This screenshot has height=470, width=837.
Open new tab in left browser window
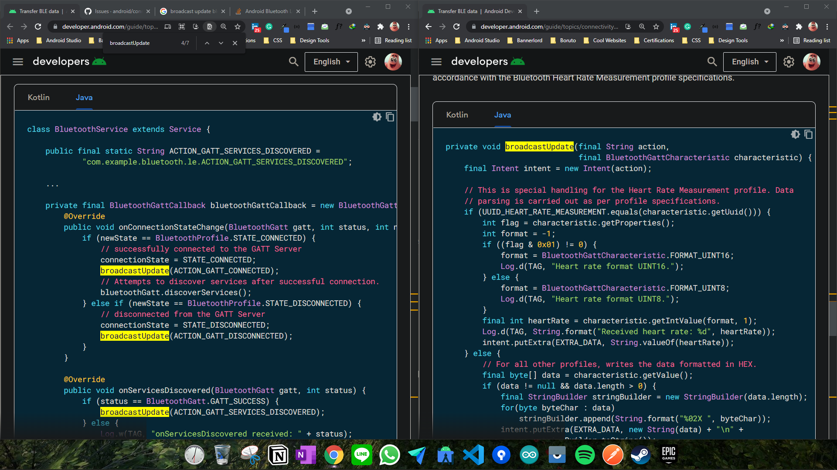click(x=315, y=11)
